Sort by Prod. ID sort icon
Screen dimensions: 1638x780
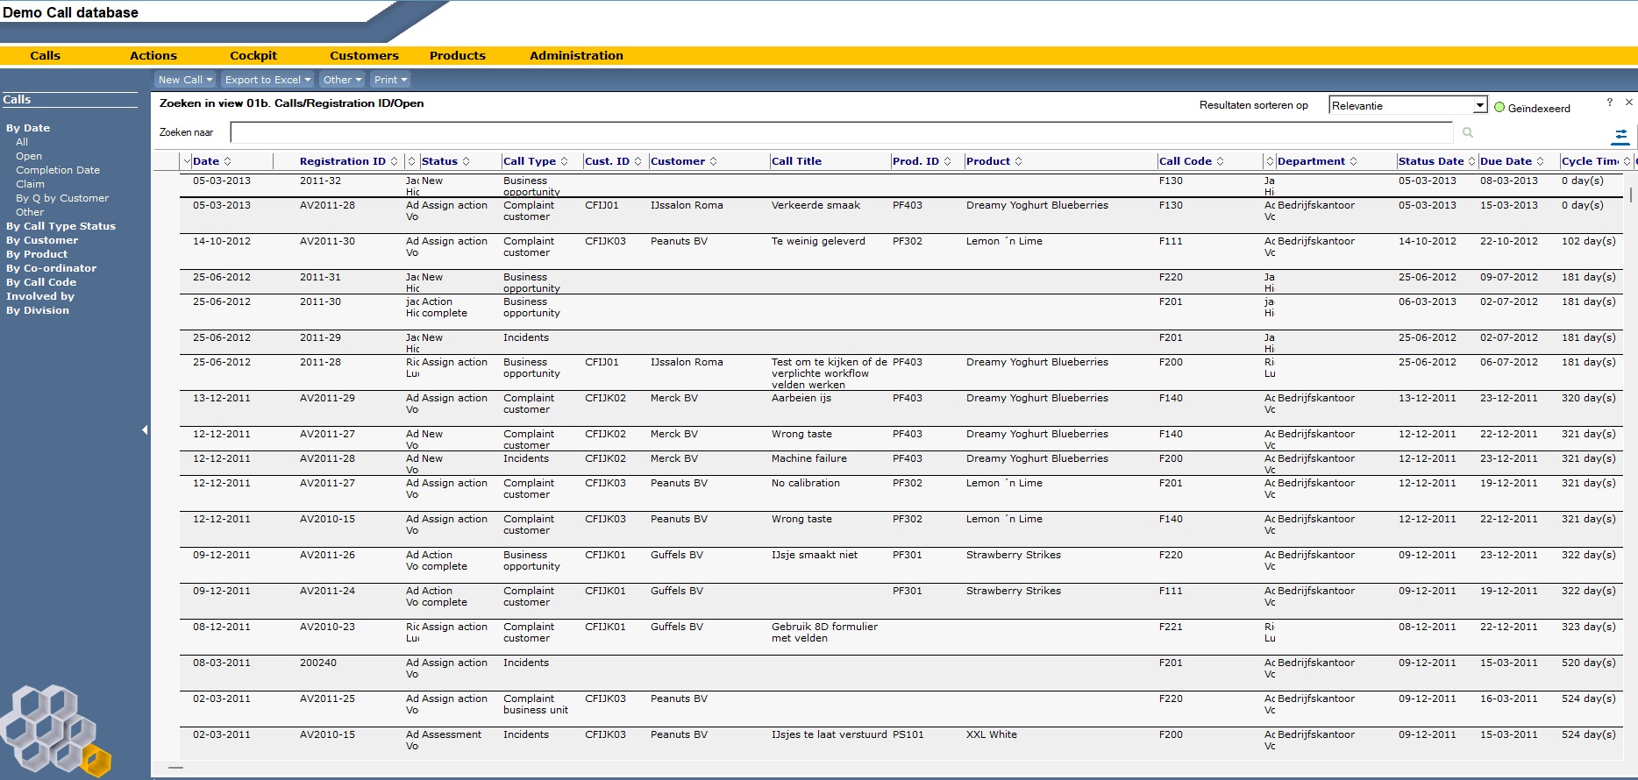click(948, 161)
